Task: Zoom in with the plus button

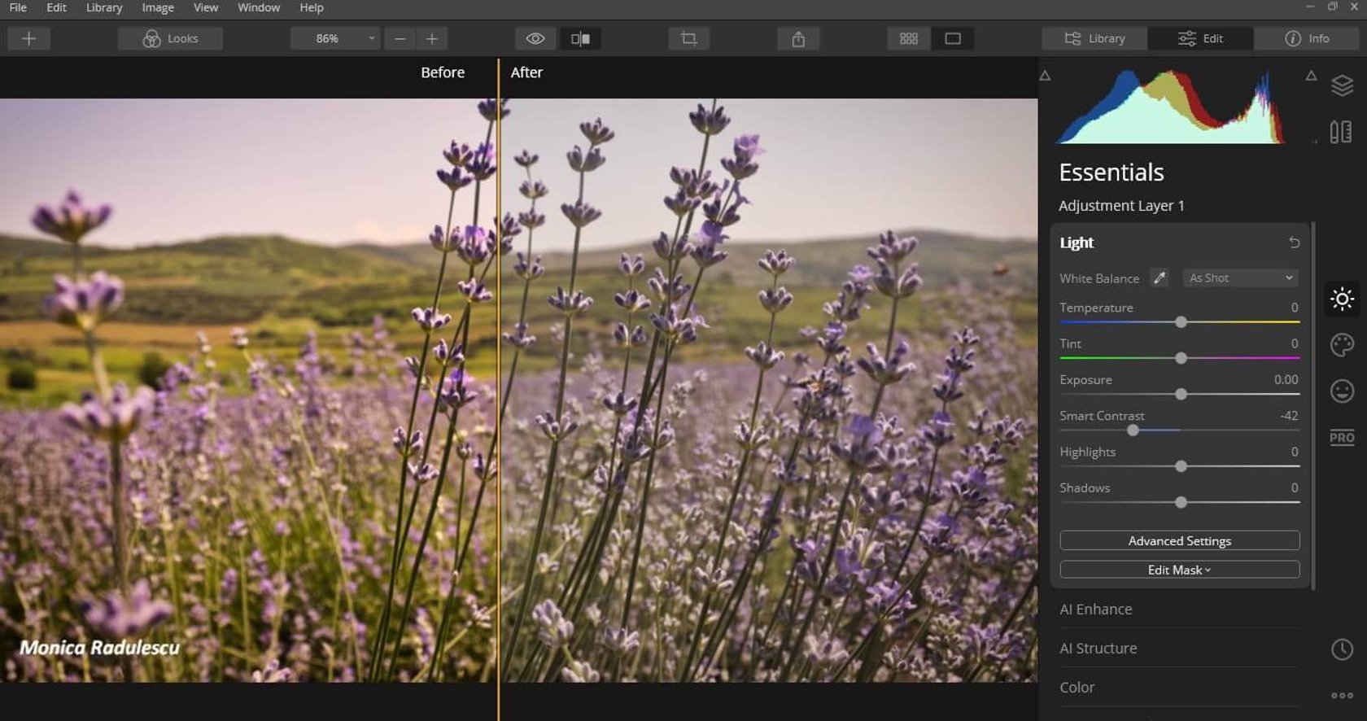Action: click(x=432, y=38)
